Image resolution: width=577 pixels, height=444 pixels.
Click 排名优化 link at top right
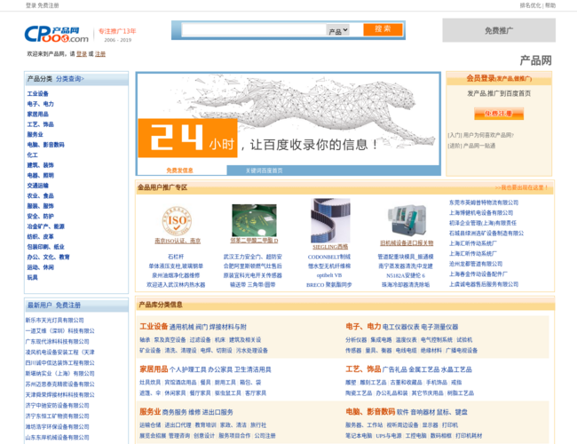(x=530, y=5)
